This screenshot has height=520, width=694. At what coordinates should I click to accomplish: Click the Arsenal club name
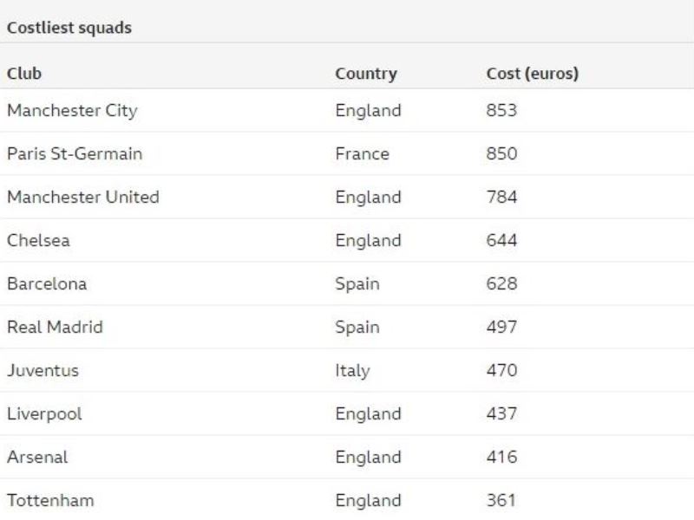coord(37,457)
